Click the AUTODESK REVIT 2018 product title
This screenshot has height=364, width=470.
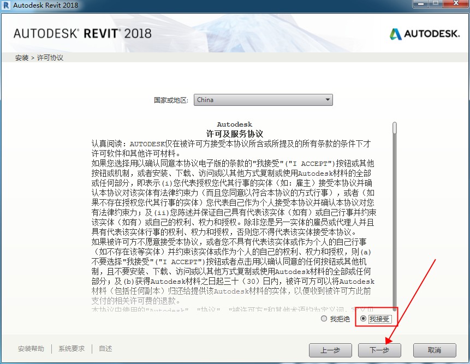click(x=82, y=33)
